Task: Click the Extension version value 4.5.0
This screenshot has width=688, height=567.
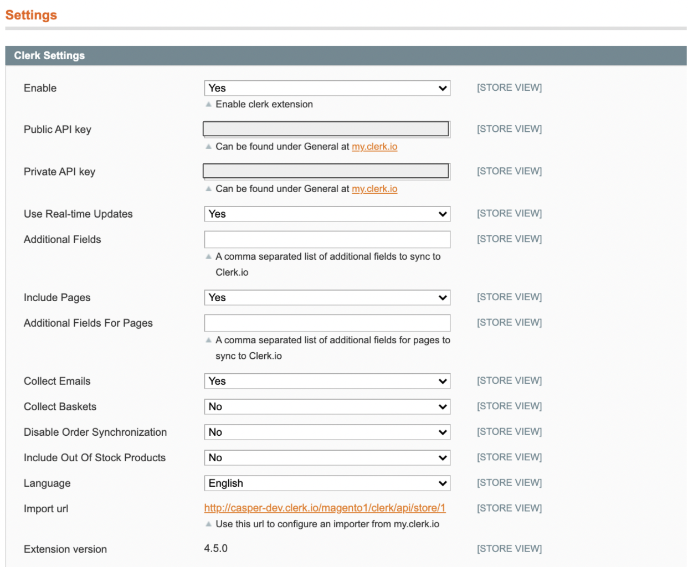Action: 215,548
